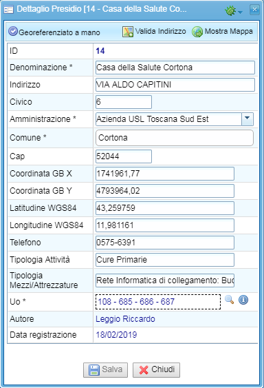Edit the Tipologia Mezzi/Attrezzature field
264x388 pixels.
(165, 280)
